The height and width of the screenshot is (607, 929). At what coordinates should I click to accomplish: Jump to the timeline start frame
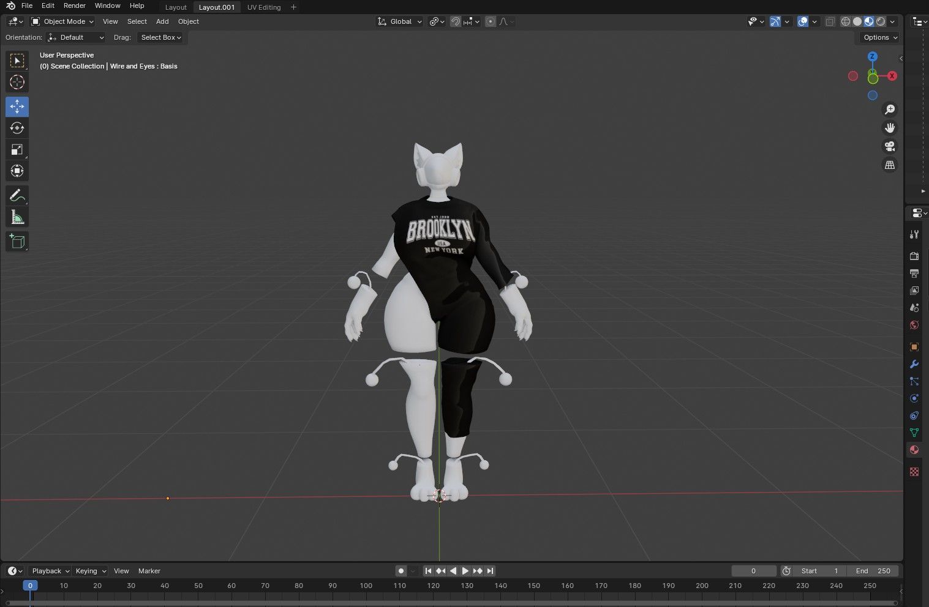tap(429, 571)
